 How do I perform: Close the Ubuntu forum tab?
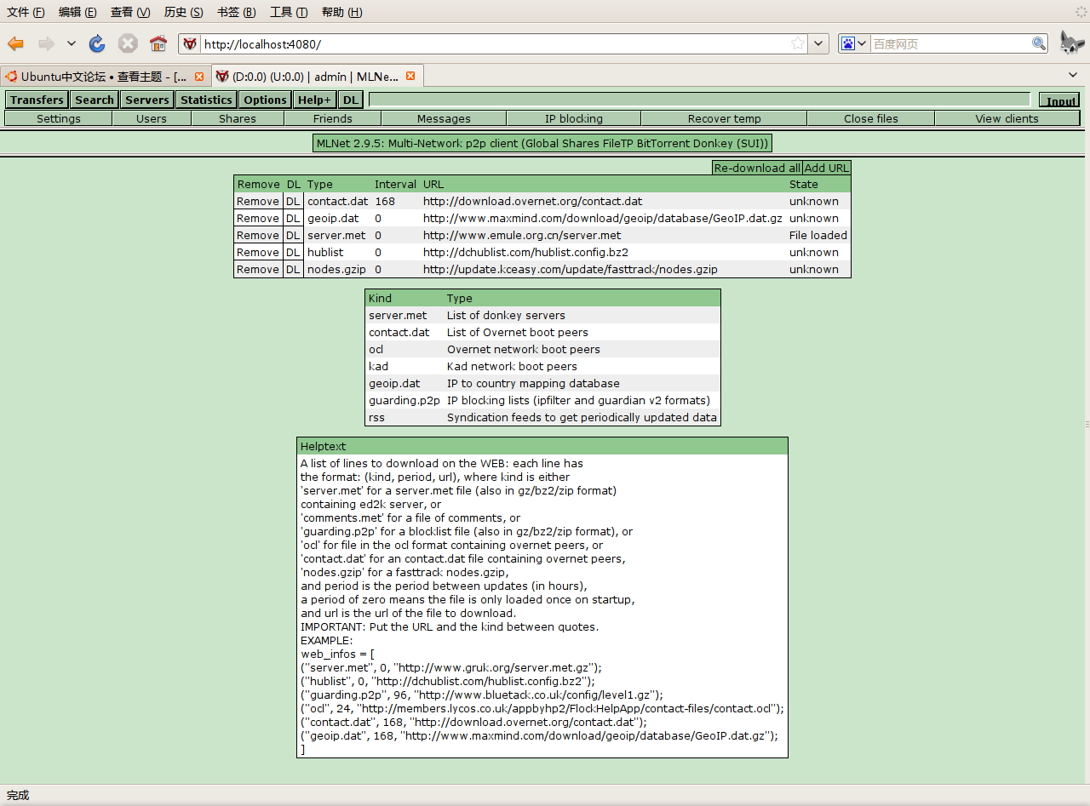[x=199, y=76]
